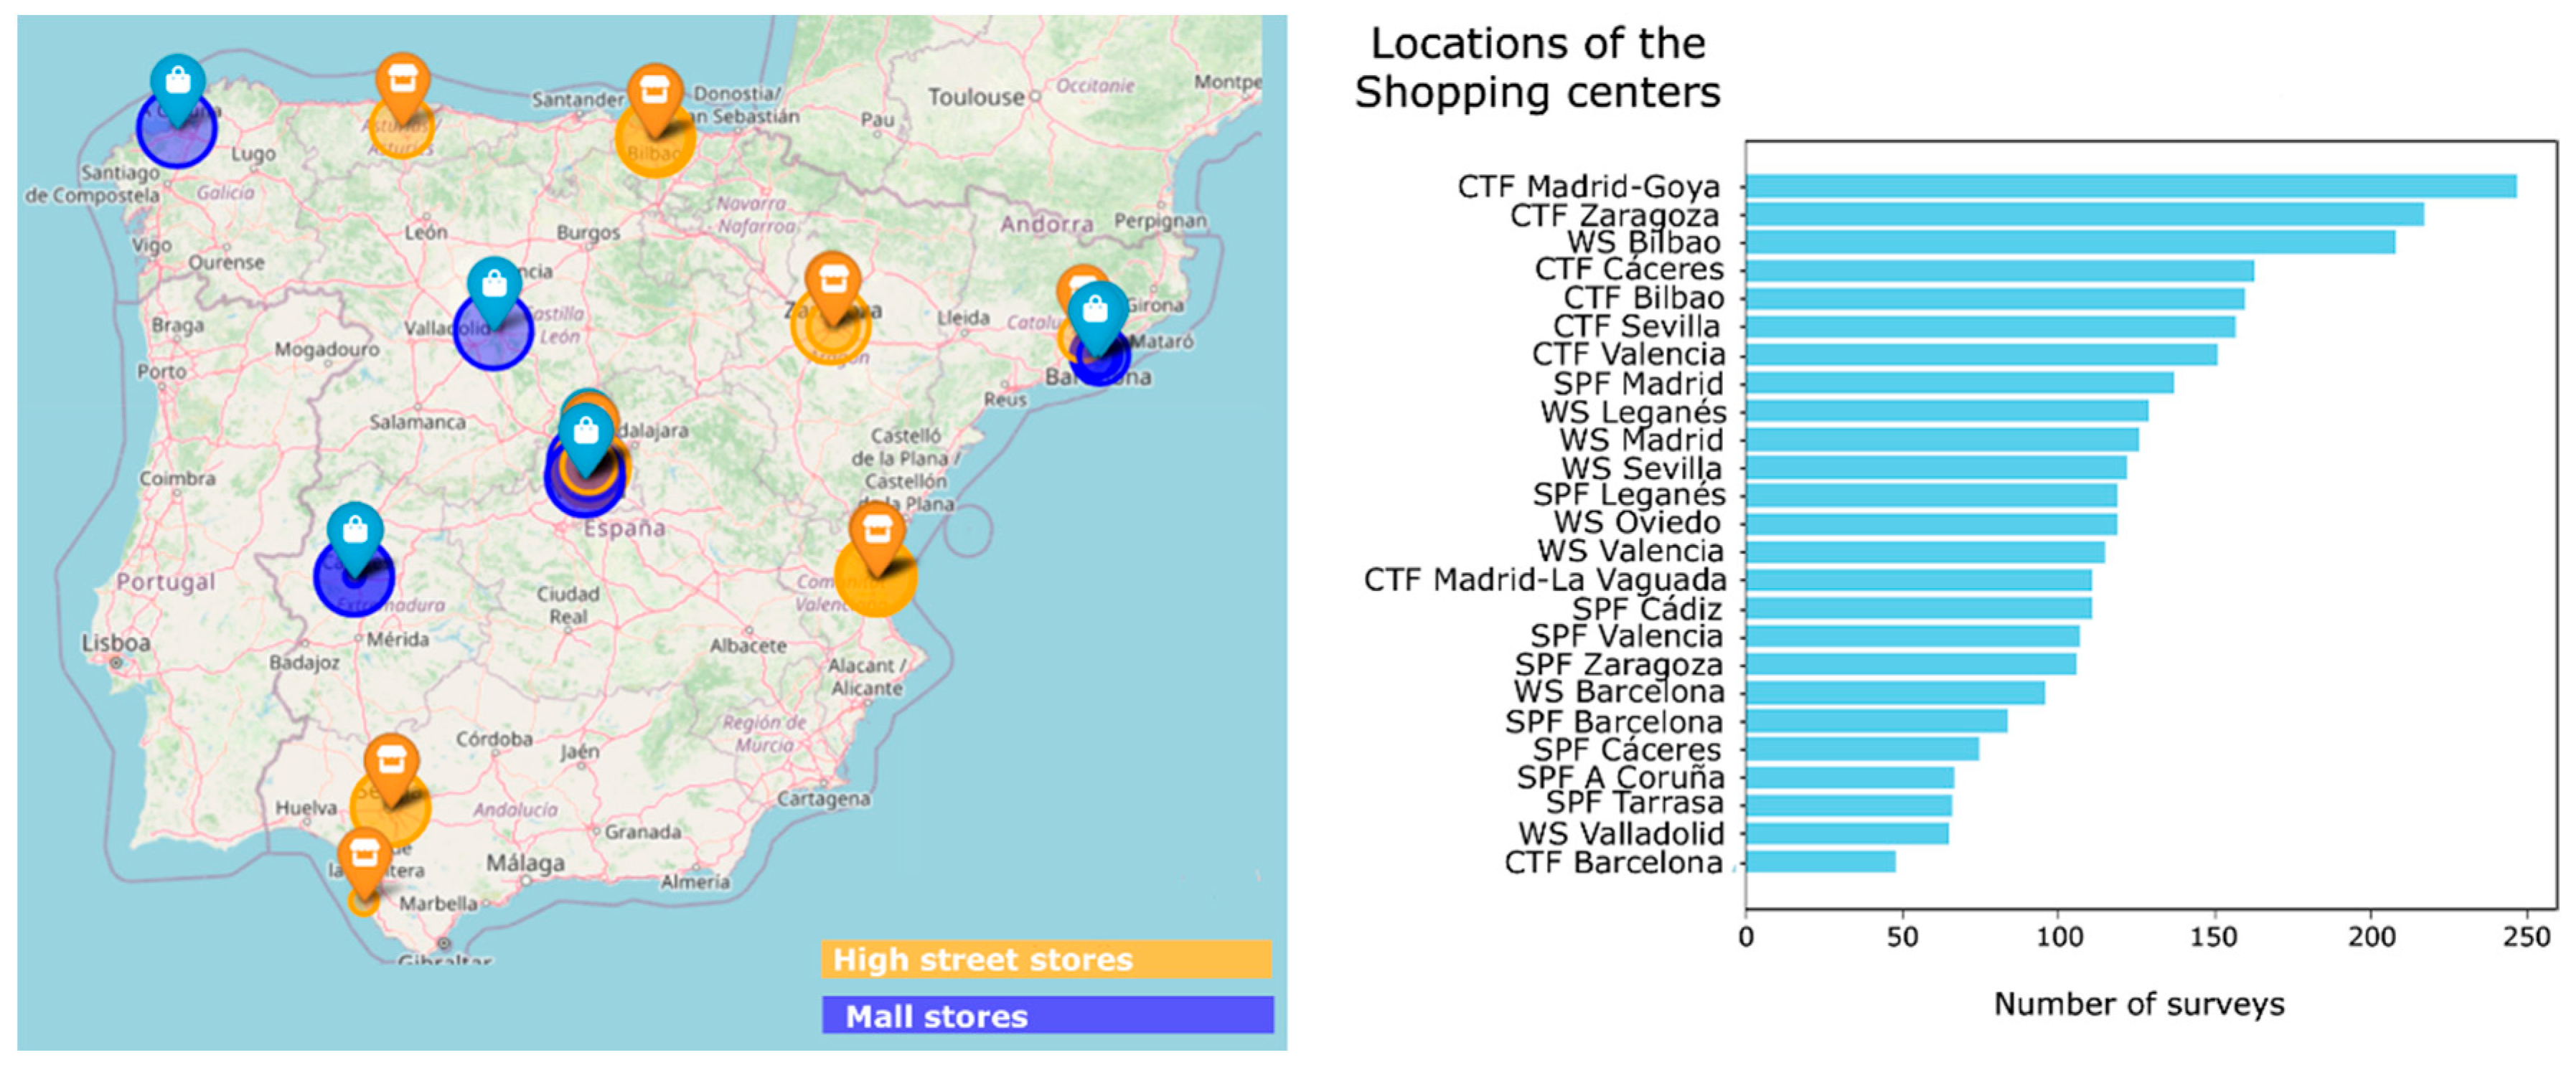
Task: Click the 'Cartagena' map label
Action: pyautogui.click(x=823, y=799)
